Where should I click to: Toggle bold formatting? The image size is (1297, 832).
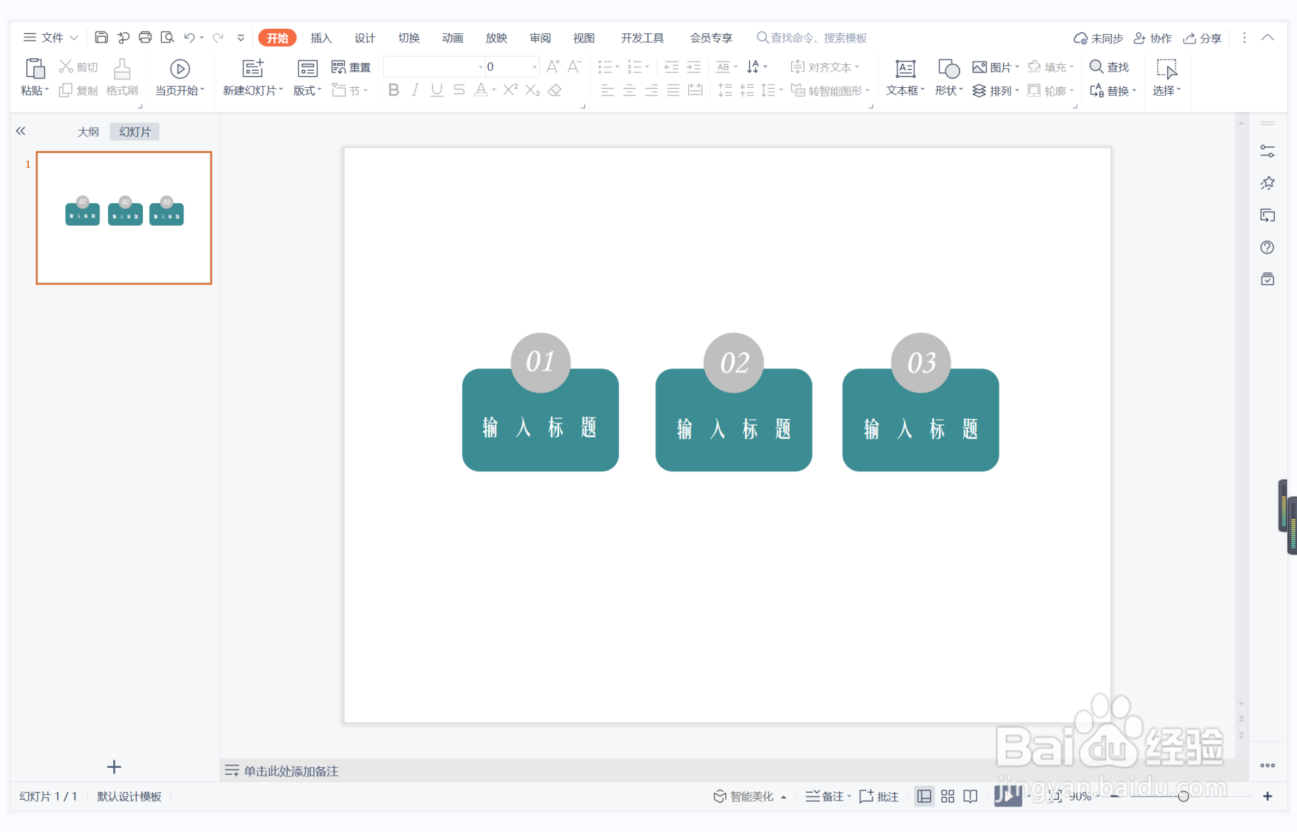(393, 90)
